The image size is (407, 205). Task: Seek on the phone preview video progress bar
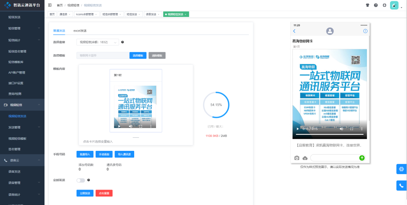click(x=330, y=135)
